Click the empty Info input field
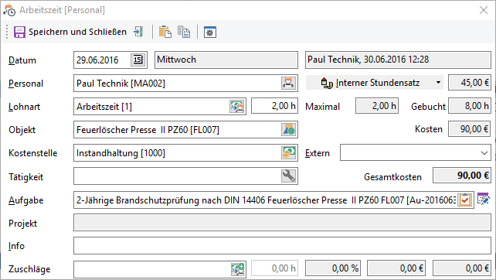This screenshot has width=496, height=280. click(x=282, y=245)
